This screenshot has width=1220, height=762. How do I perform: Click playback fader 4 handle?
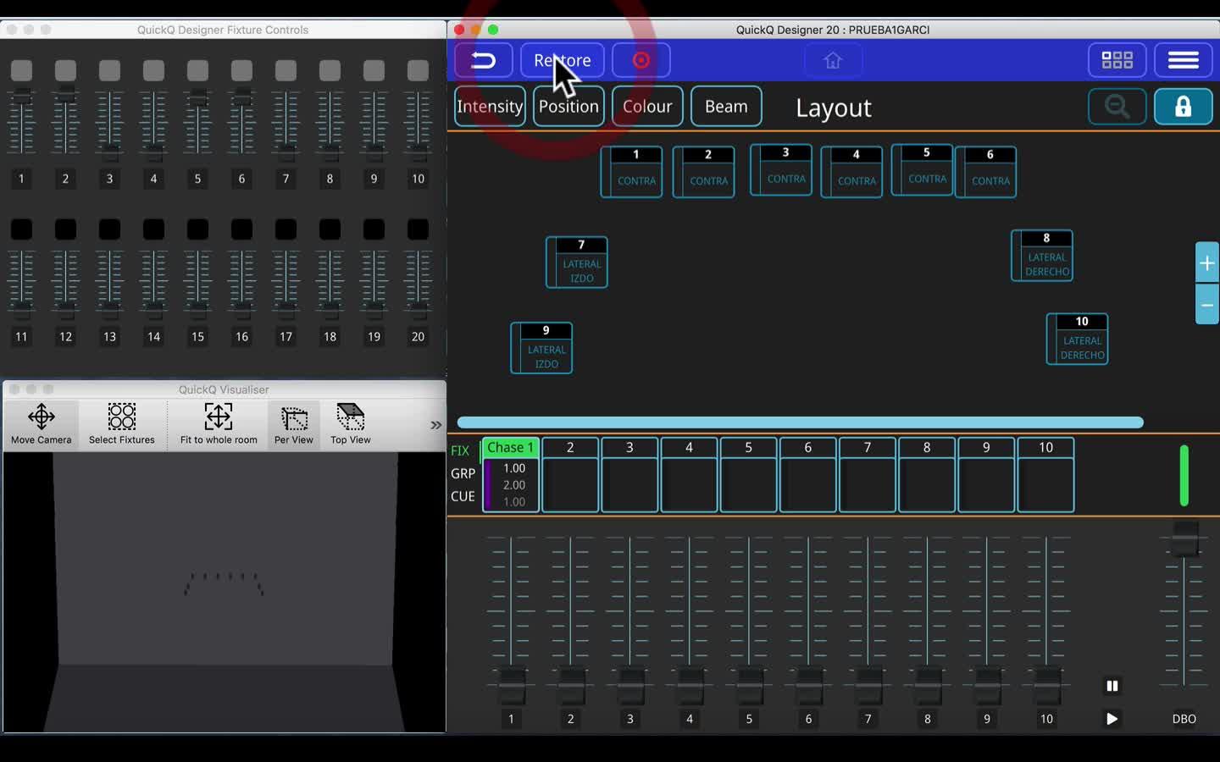(690, 686)
